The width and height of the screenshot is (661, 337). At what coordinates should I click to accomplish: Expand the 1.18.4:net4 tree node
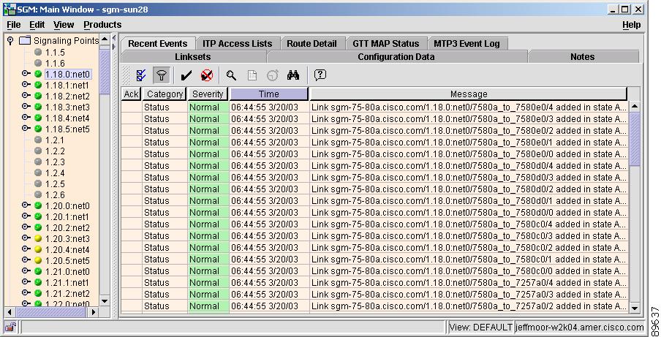click(26, 117)
